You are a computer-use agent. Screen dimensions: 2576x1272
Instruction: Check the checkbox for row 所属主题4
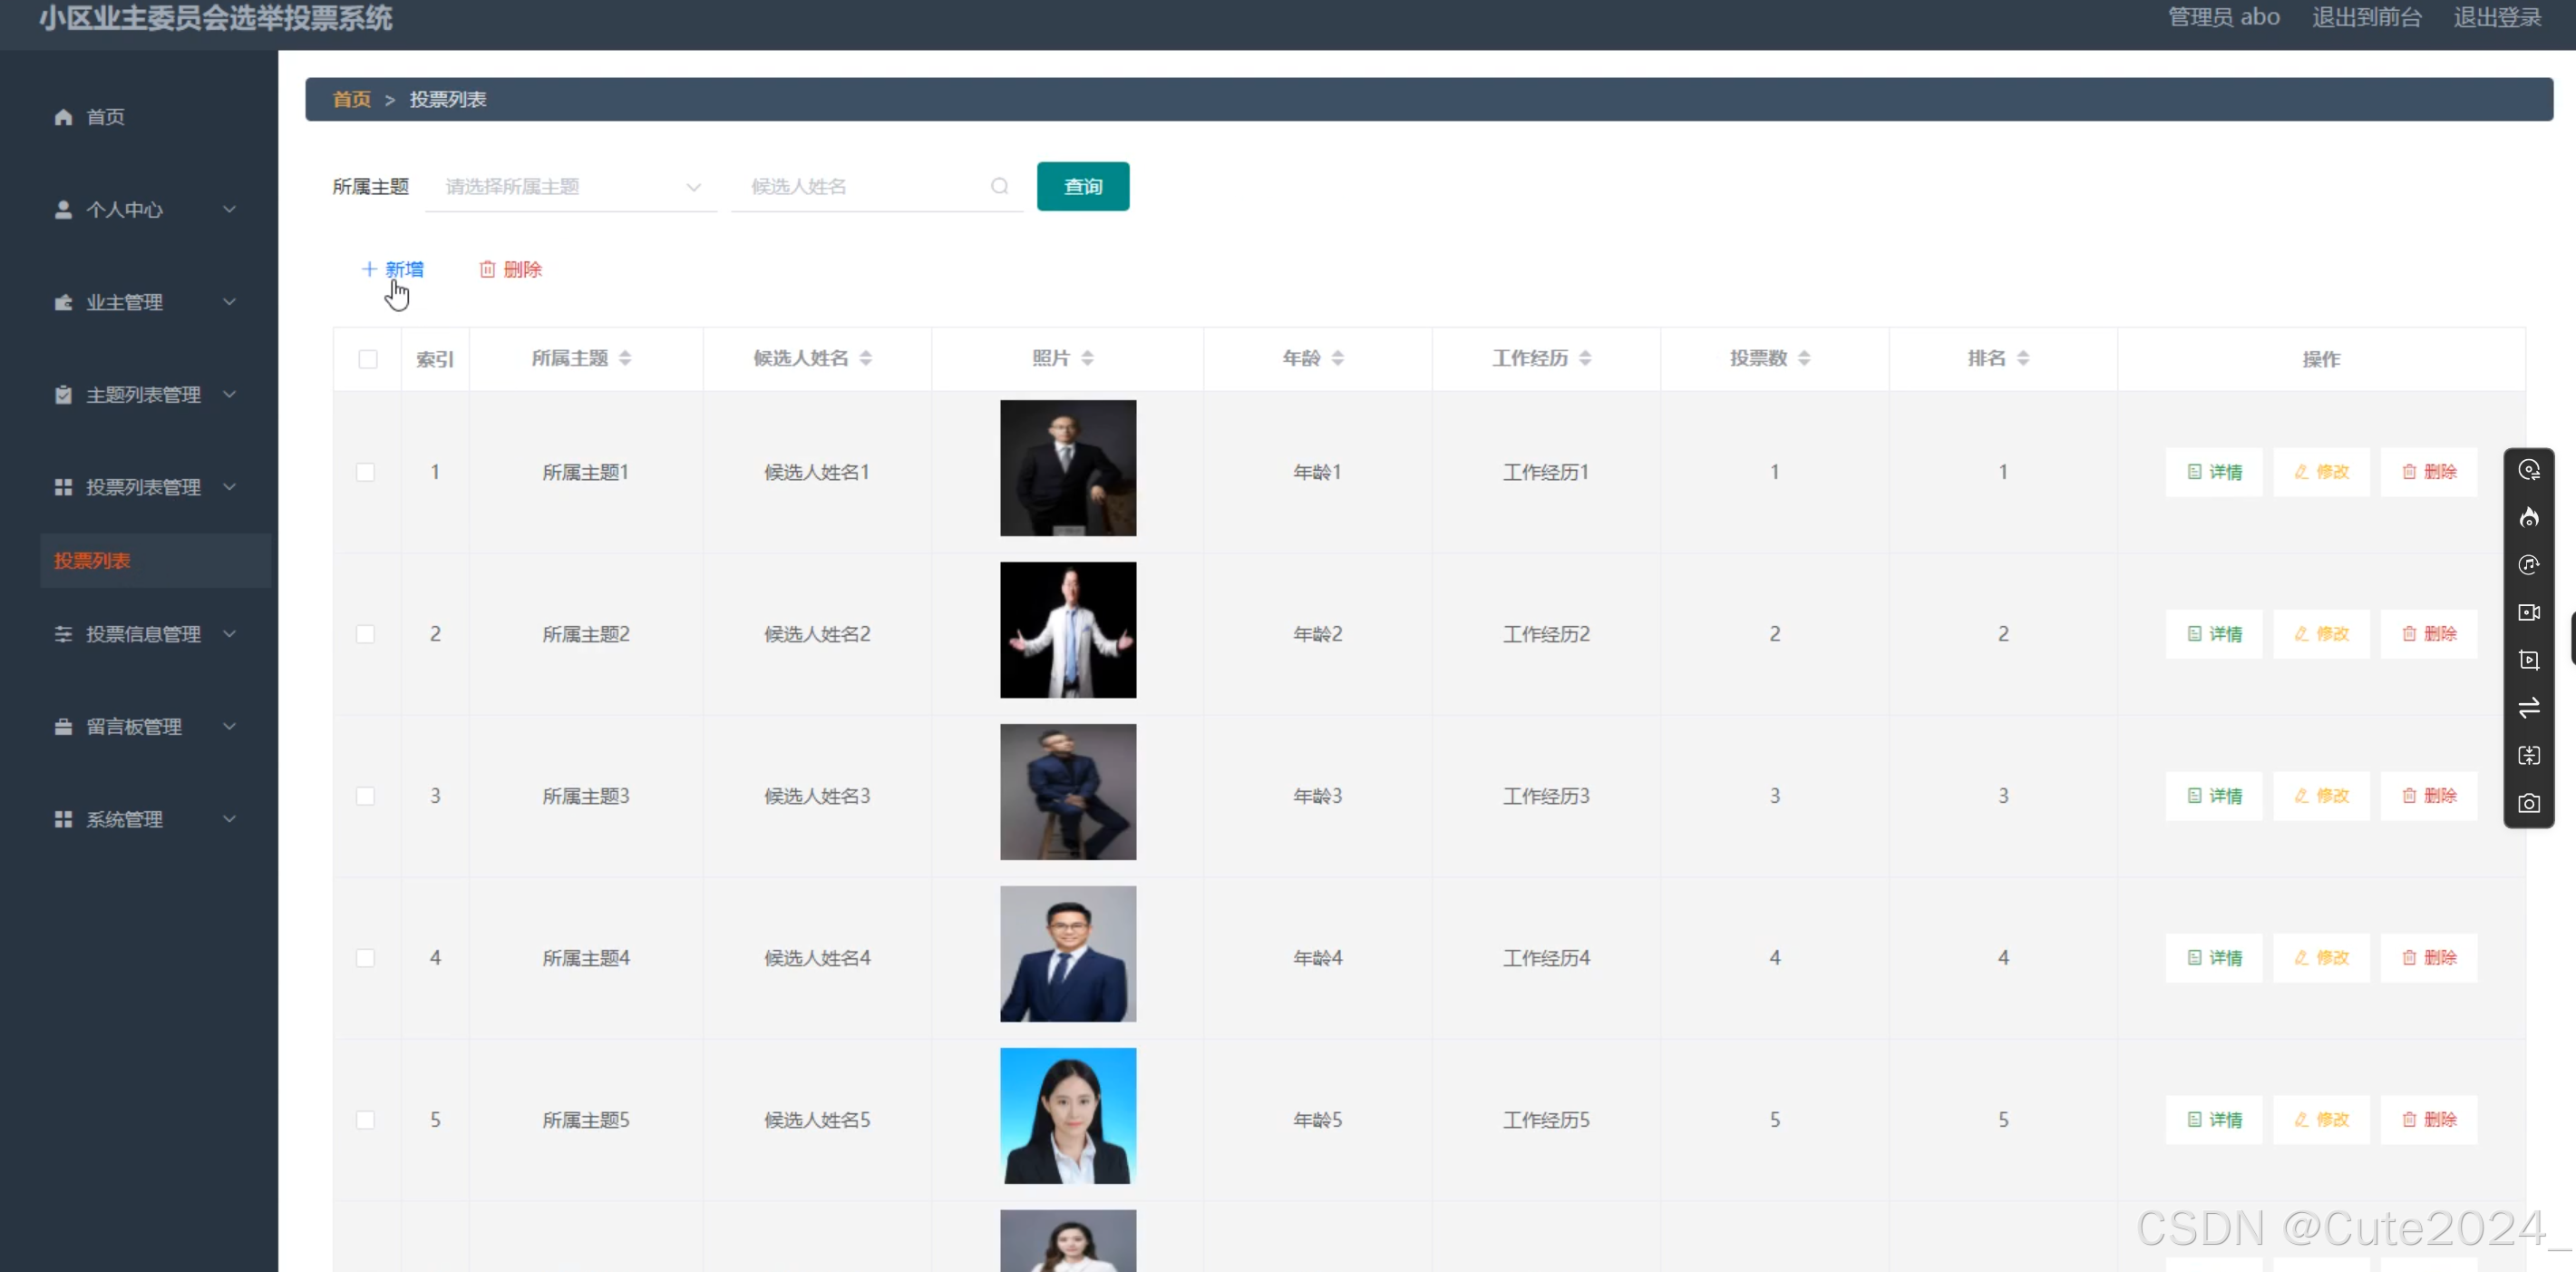click(x=366, y=959)
